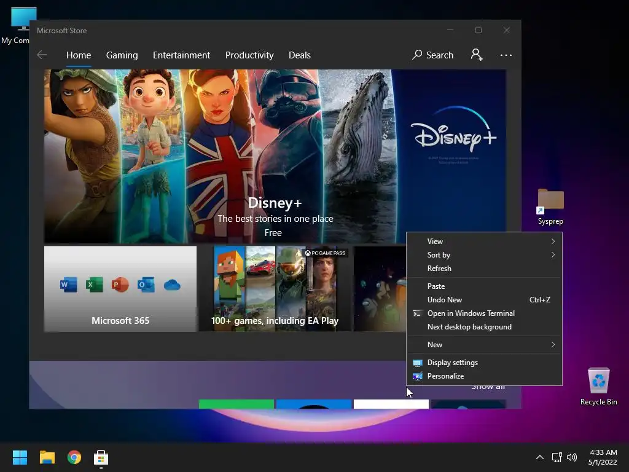Open the three-dot more menu
This screenshot has height=472, width=629.
pos(506,55)
